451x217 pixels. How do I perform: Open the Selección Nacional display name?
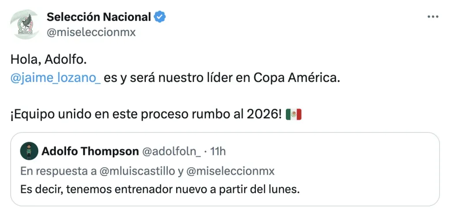(99, 17)
